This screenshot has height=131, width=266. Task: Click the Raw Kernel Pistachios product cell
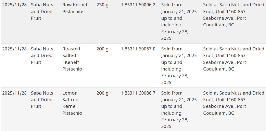[x=75, y=8]
